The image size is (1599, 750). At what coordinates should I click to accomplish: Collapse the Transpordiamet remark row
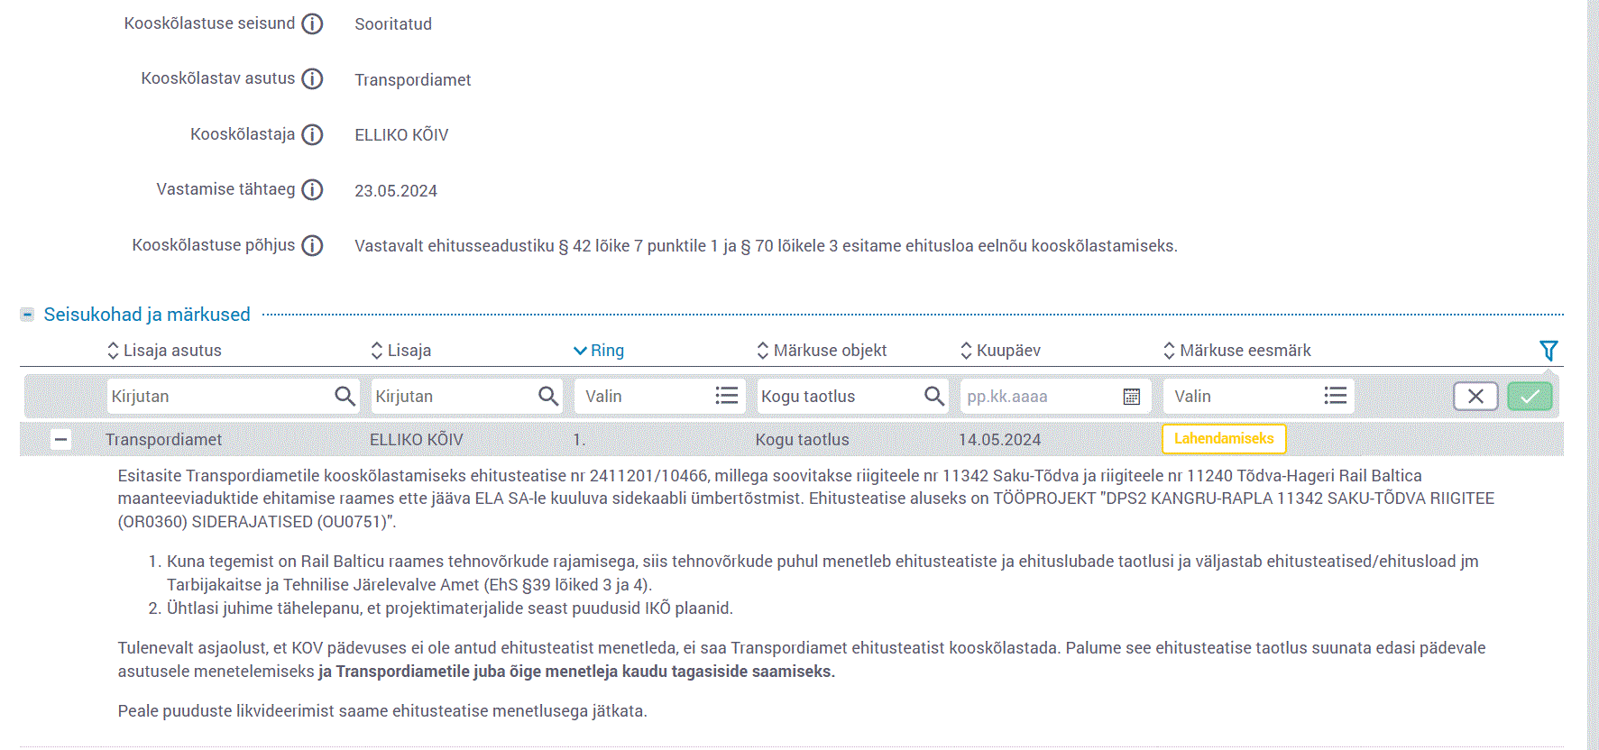tap(60, 440)
